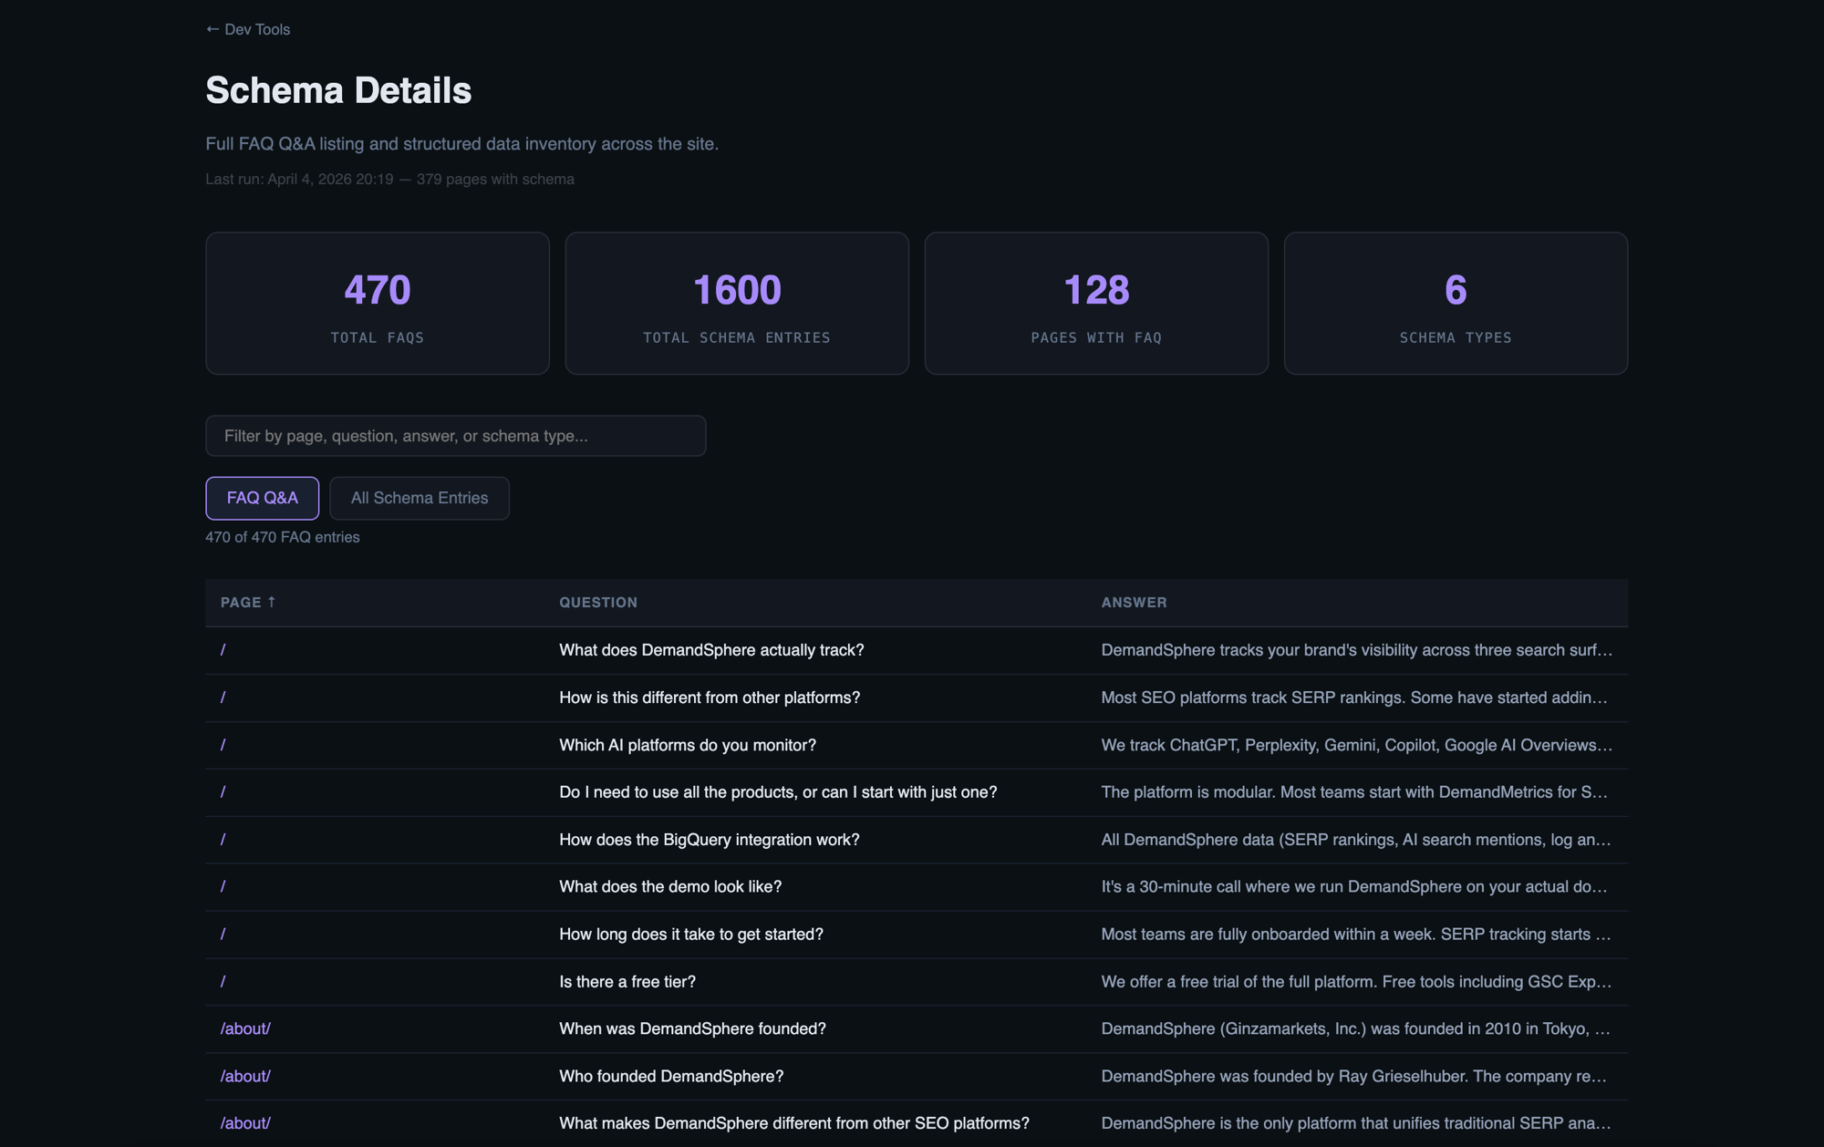Click the BigQuery integration answer text
The height and width of the screenshot is (1147, 1824).
(x=1354, y=840)
